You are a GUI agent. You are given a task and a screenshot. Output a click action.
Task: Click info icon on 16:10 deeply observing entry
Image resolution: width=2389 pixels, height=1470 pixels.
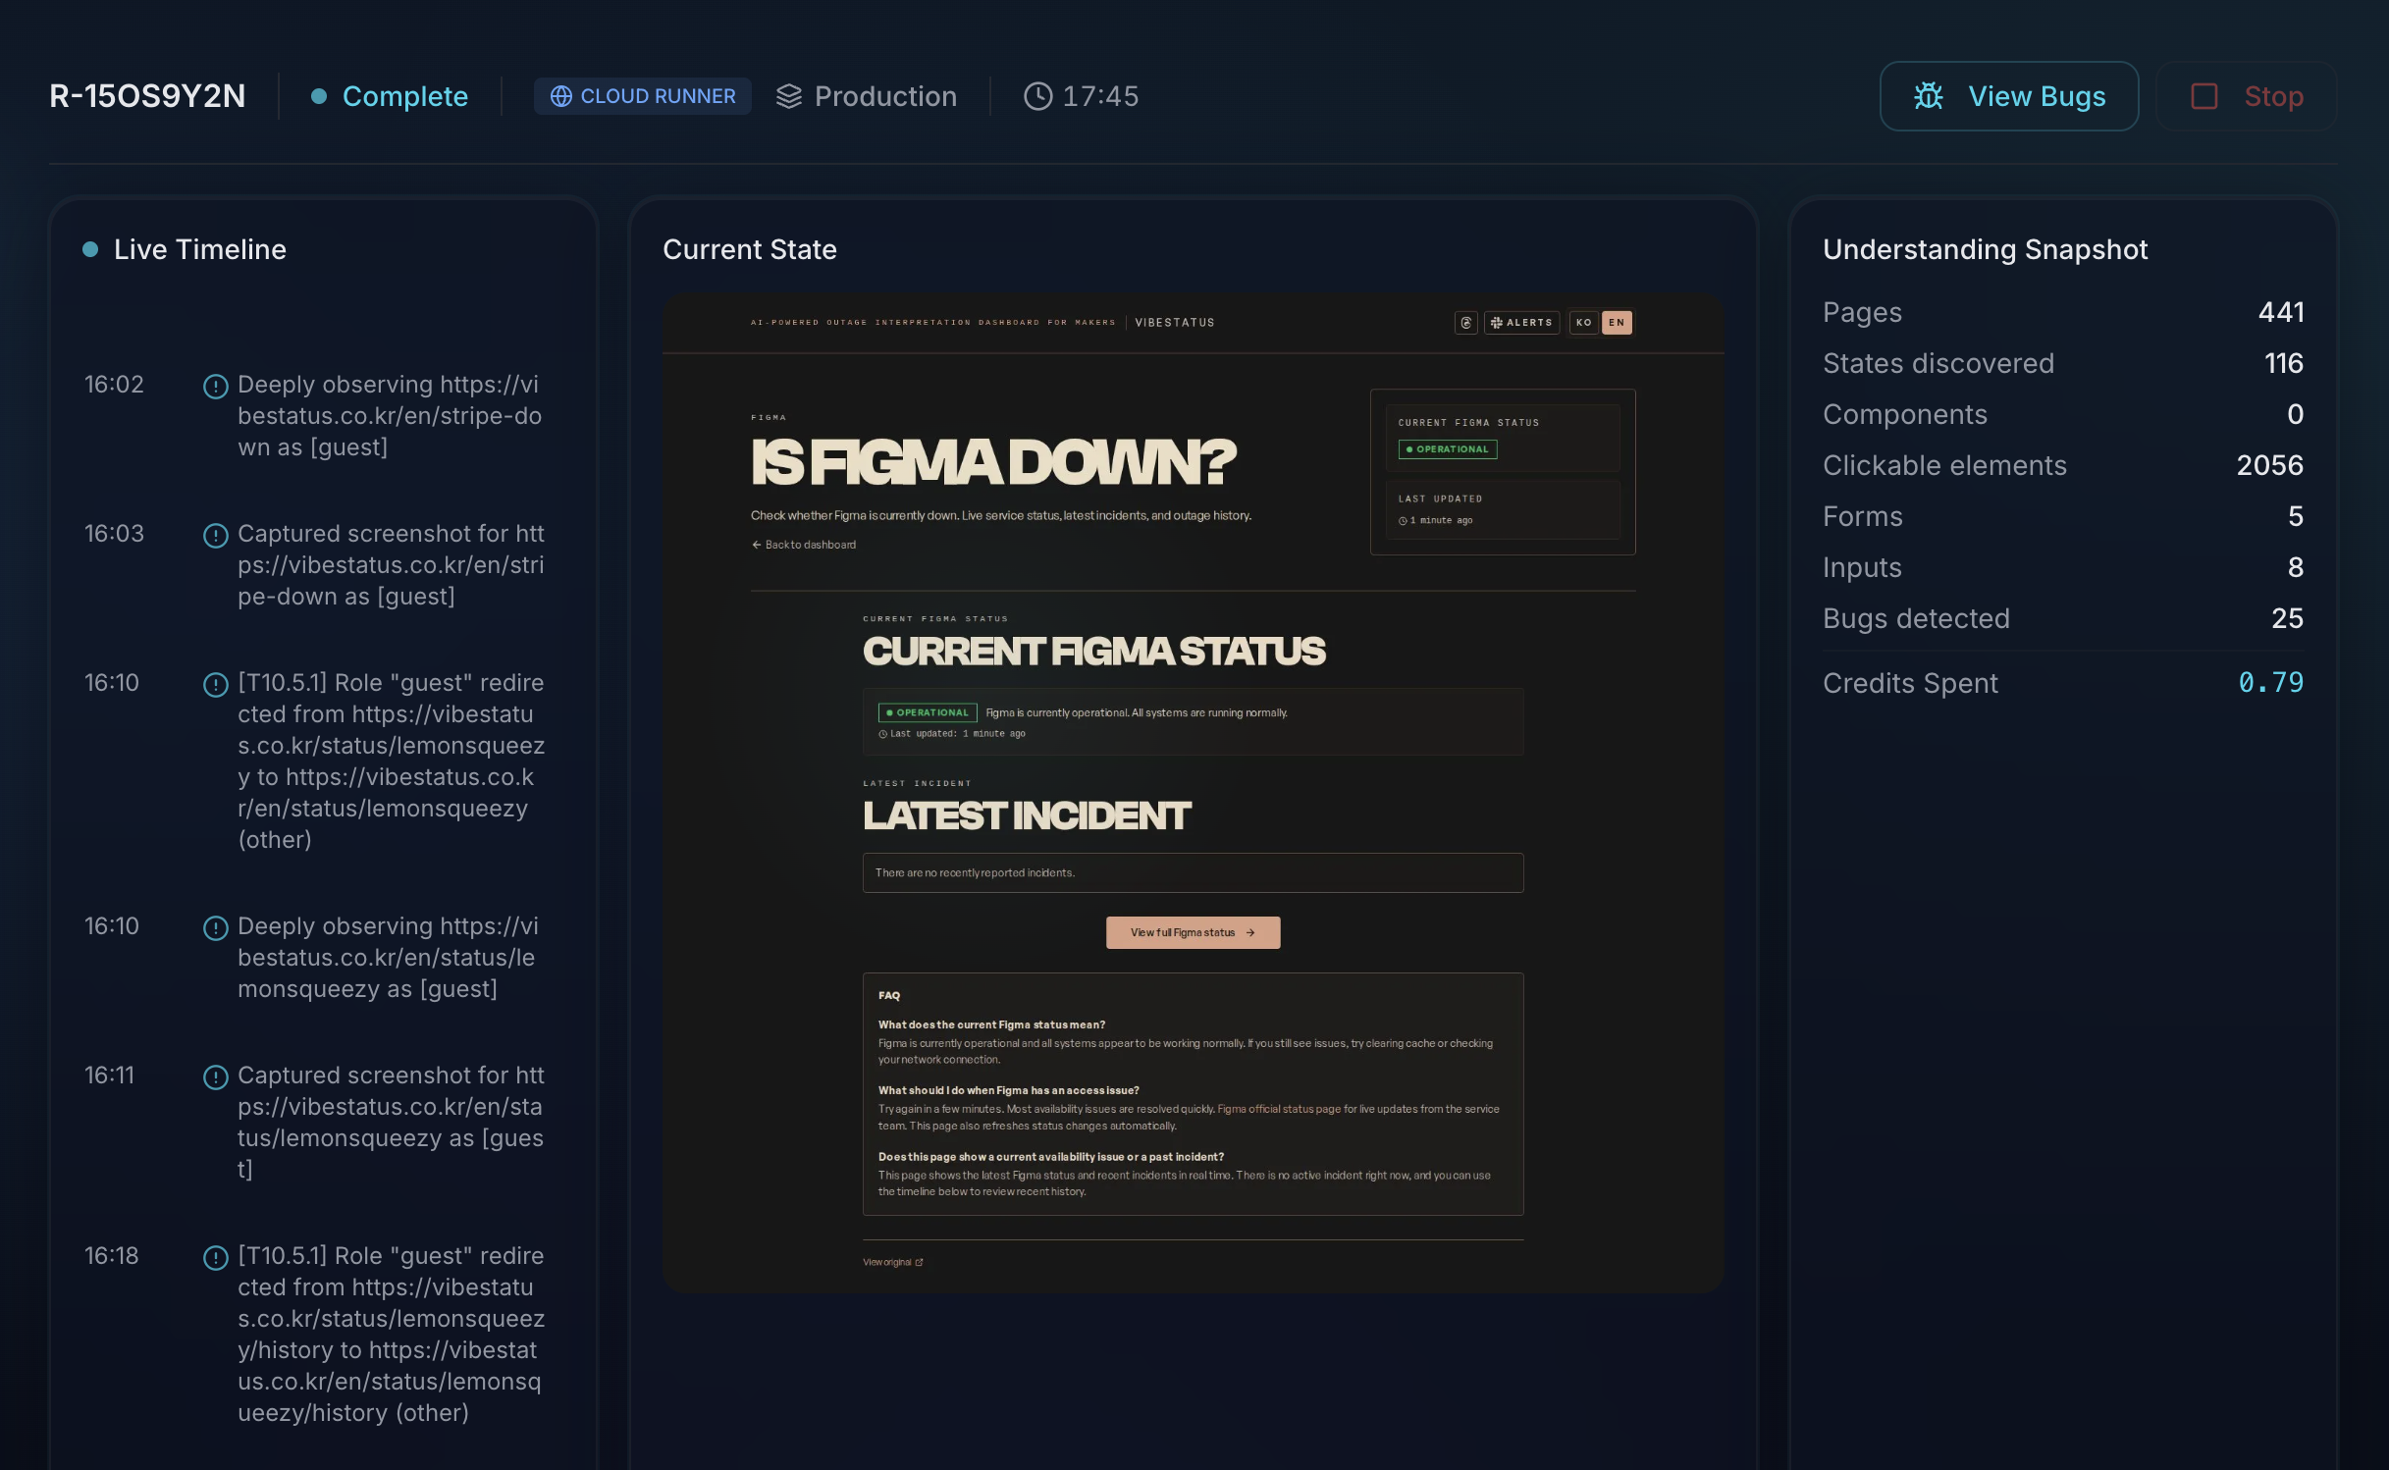215,927
